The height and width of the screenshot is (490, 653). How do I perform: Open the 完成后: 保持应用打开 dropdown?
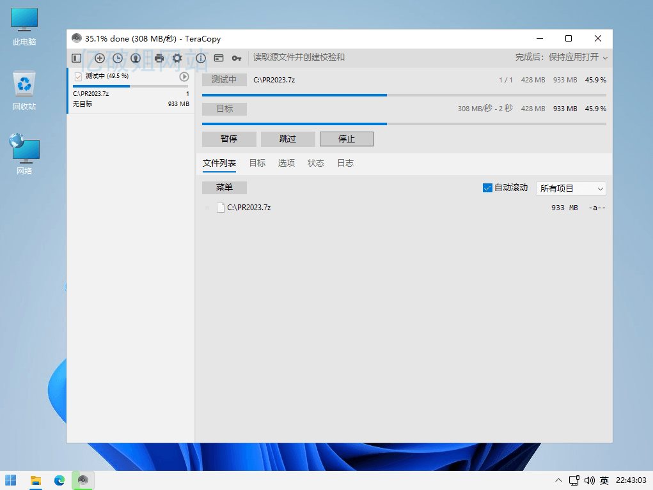562,57
